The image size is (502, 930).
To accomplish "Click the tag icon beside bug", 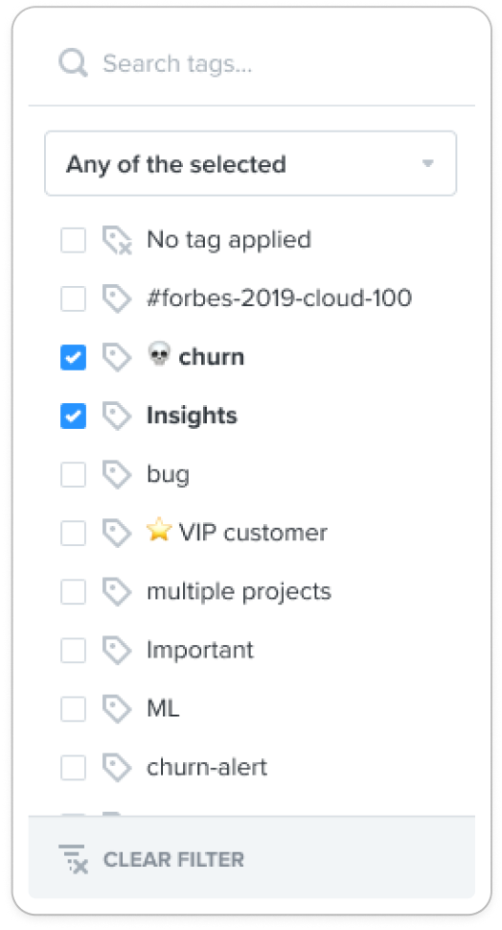I will pyautogui.click(x=117, y=474).
